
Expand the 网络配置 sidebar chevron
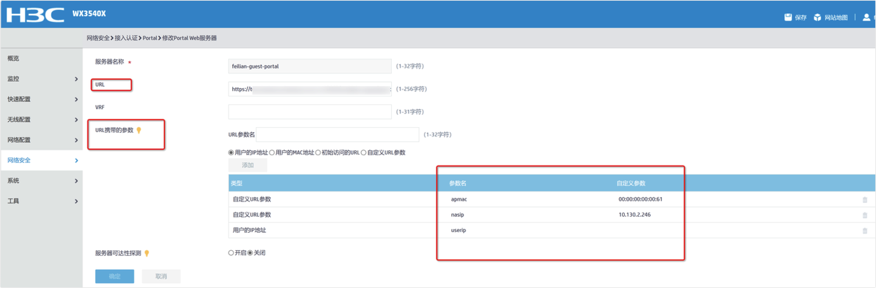click(x=76, y=140)
